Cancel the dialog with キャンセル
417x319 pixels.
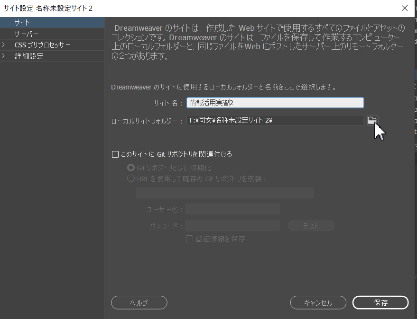click(x=318, y=302)
